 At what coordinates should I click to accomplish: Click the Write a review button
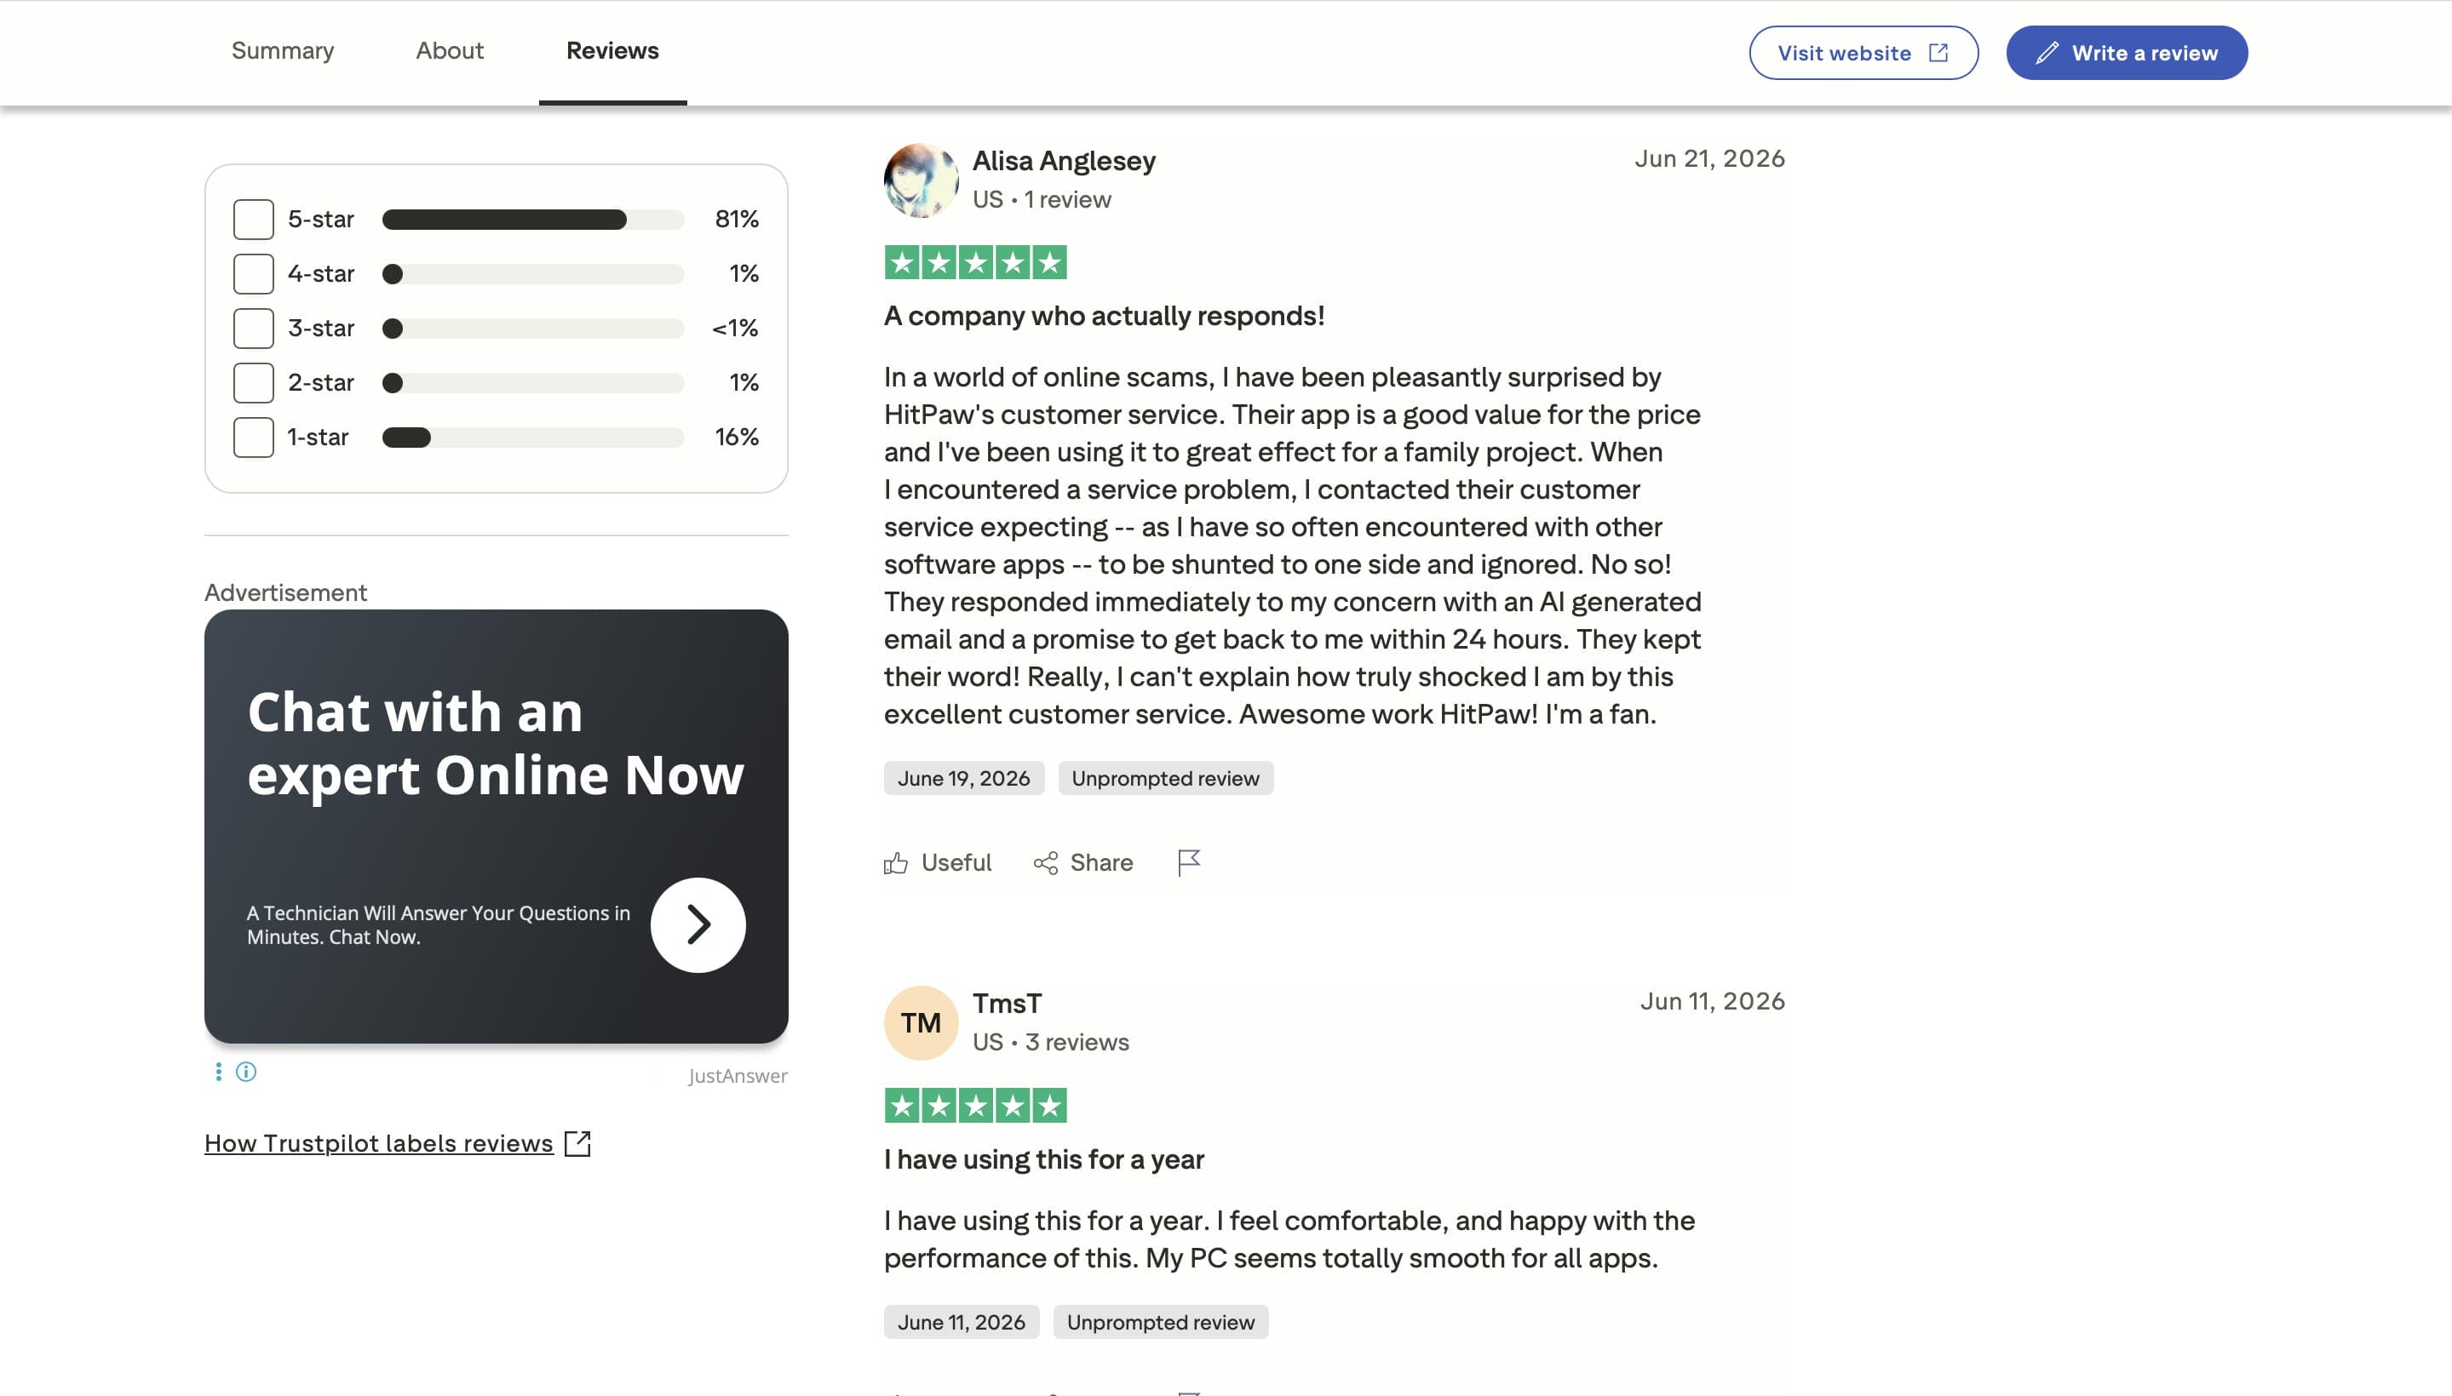point(2127,53)
